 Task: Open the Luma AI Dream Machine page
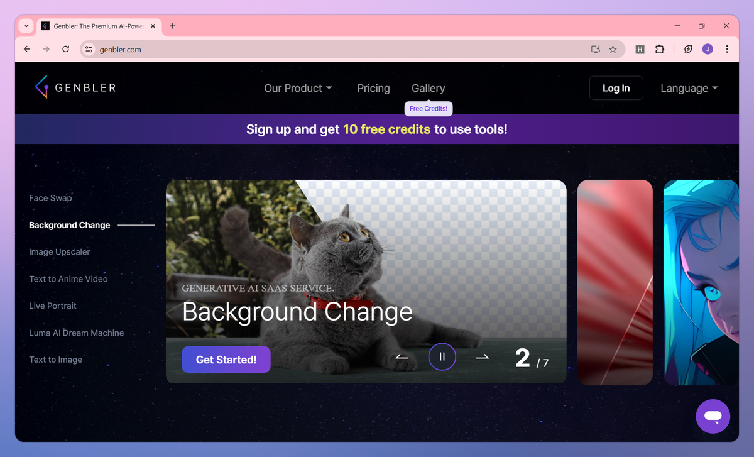click(x=76, y=333)
